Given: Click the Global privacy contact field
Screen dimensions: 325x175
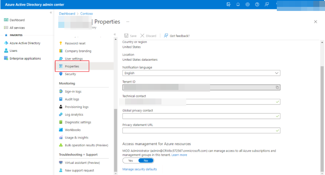Looking at the screenshot, I should (201, 116).
